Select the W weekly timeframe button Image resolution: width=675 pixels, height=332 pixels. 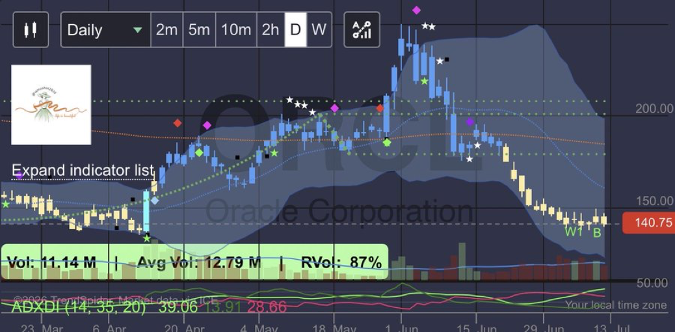tap(319, 30)
